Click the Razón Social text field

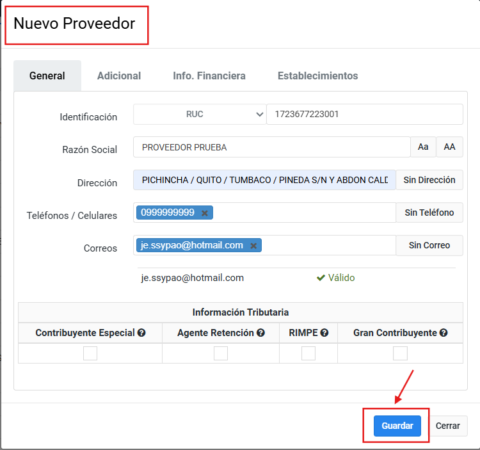pos(271,147)
